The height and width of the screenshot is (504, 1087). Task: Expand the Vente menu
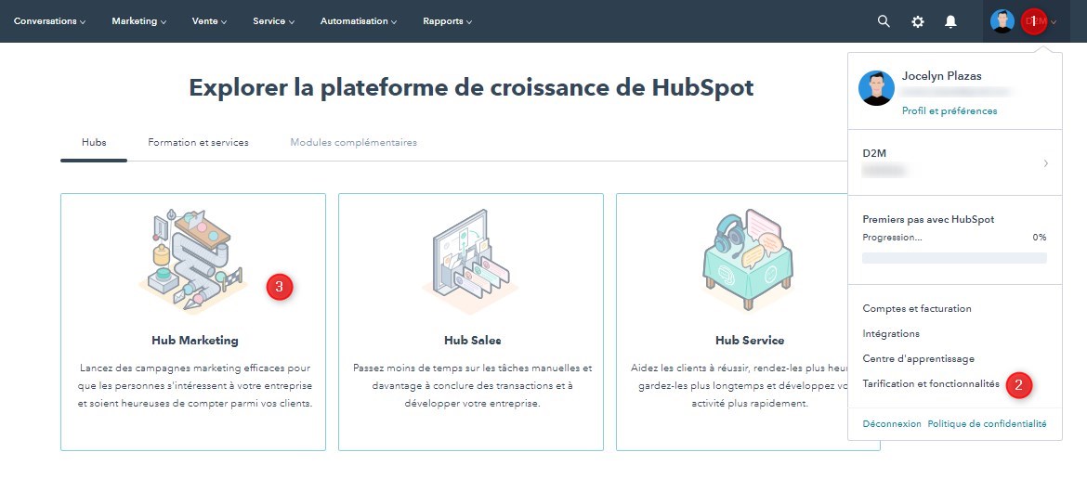point(209,21)
